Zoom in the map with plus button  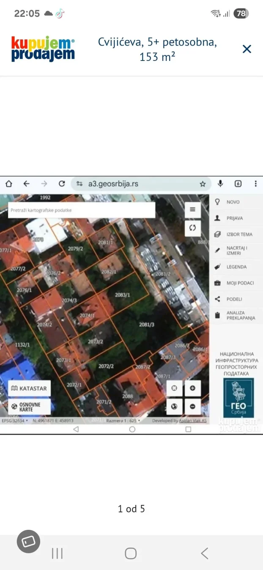tap(192, 388)
